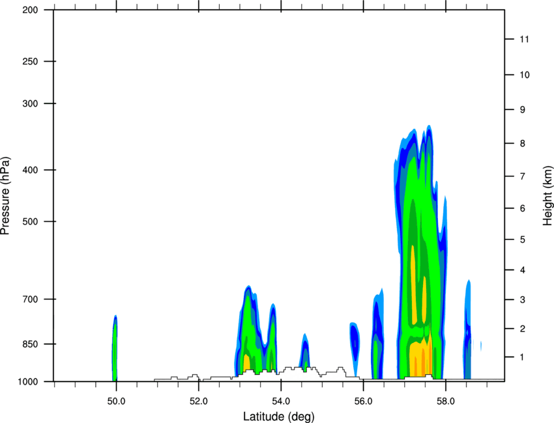Click the 'Pressure (hPa)' axis title
The width and height of the screenshot is (554, 423).
point(5,196)
